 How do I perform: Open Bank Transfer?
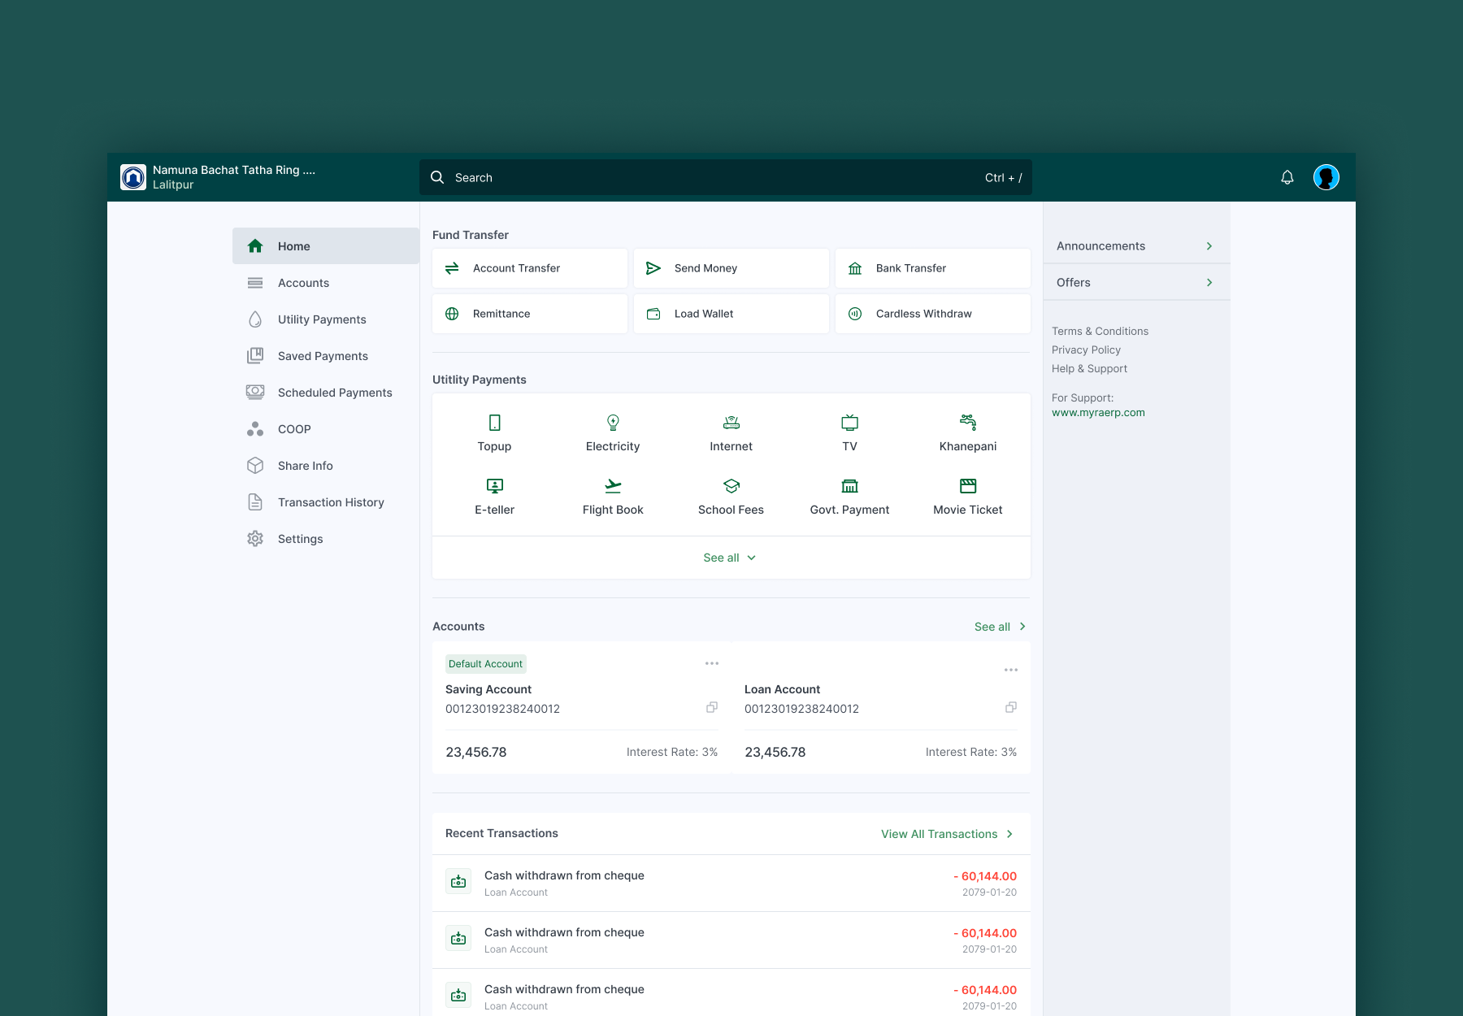(933, 268)
